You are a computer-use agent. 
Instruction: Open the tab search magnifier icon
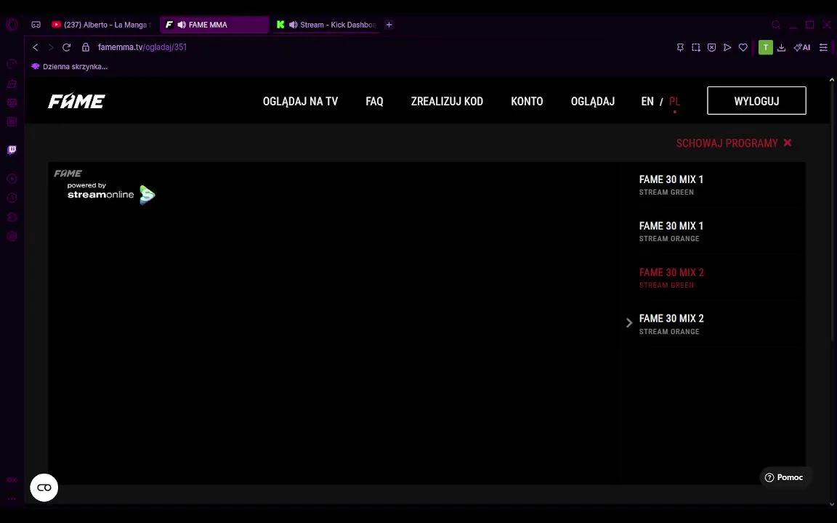[776, 25]
